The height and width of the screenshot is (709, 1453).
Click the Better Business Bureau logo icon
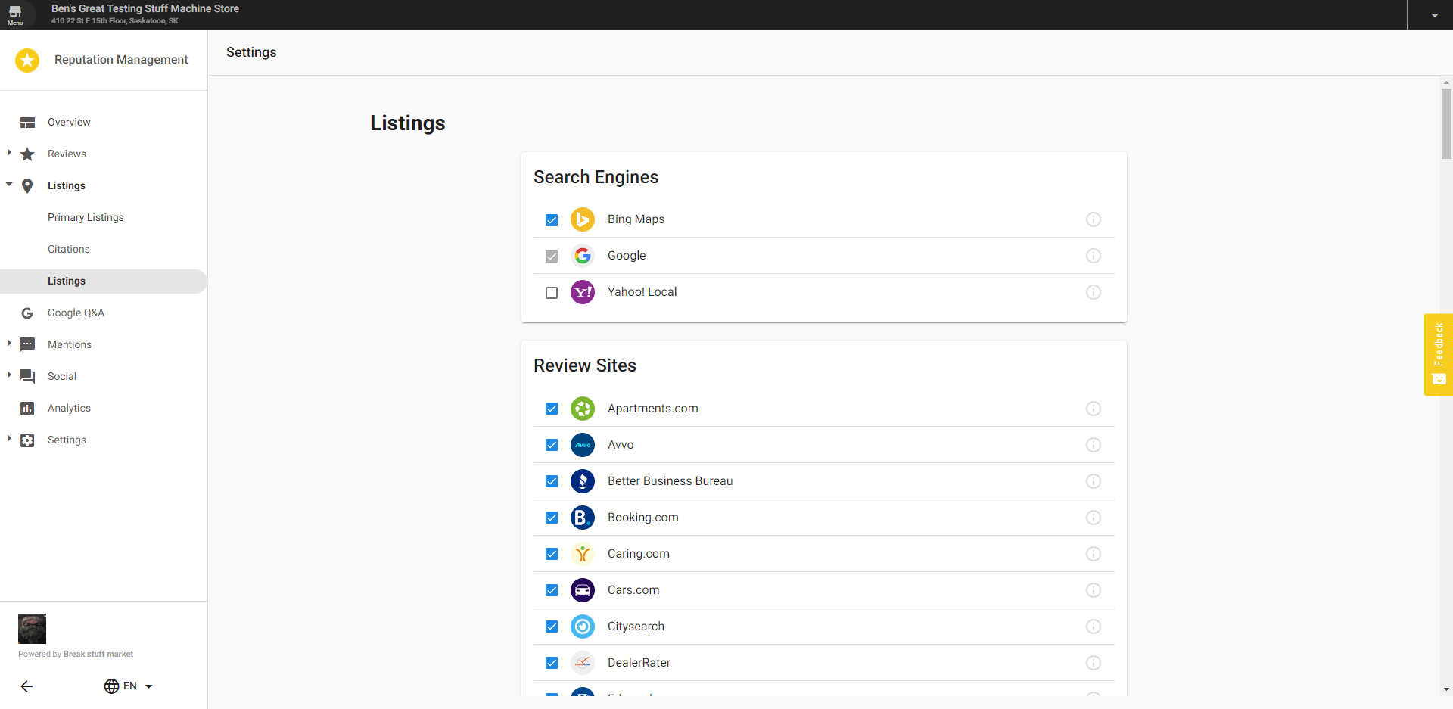coord(583,481)
